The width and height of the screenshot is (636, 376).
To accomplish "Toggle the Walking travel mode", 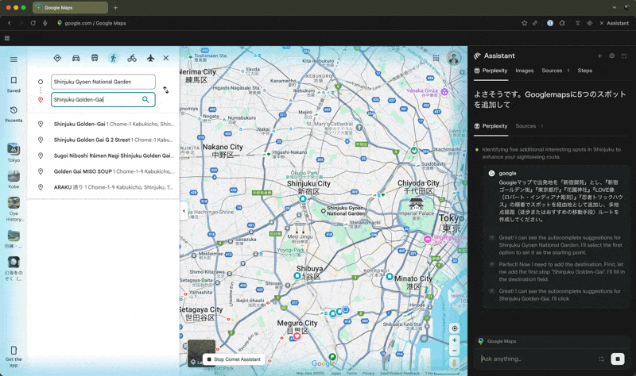I will click(x=113, y=58).
